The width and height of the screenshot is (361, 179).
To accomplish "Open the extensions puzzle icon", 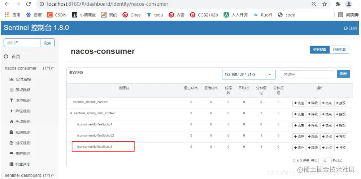I will click(338, 4).
